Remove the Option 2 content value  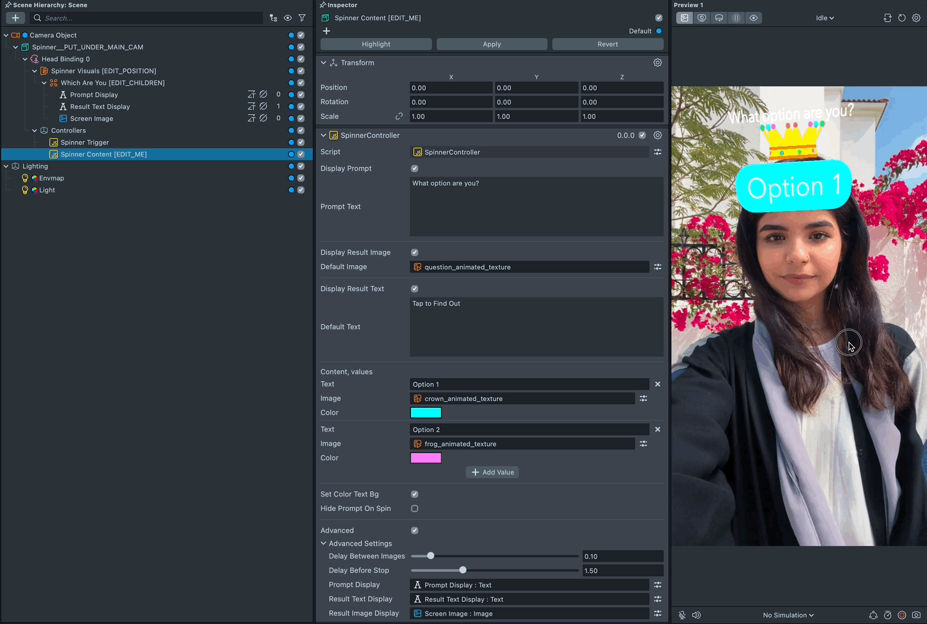[658, 429]
